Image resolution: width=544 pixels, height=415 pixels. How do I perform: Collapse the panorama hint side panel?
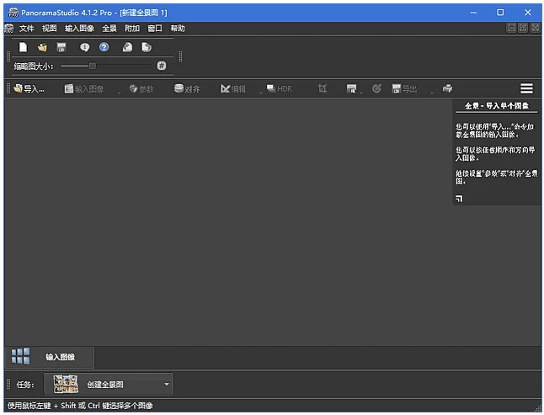click(x=459, y=199)
